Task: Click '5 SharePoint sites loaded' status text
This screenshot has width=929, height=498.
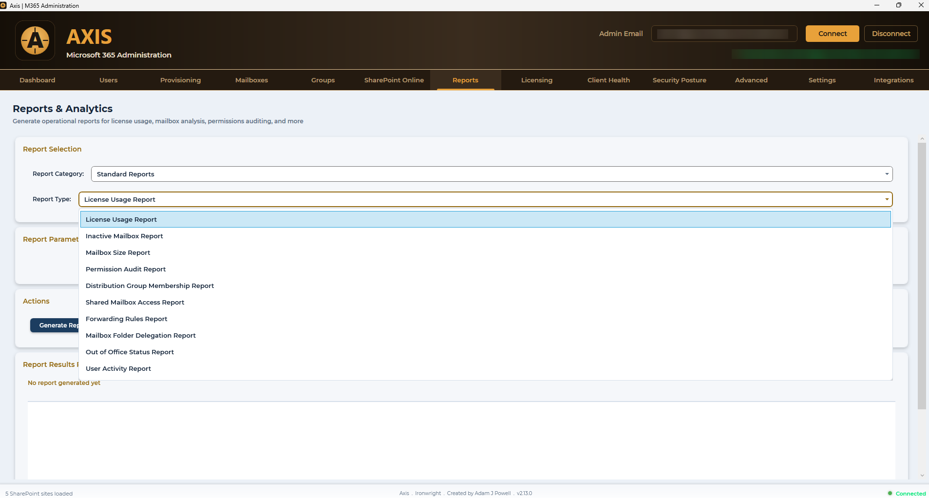Action: click(39, 494)
